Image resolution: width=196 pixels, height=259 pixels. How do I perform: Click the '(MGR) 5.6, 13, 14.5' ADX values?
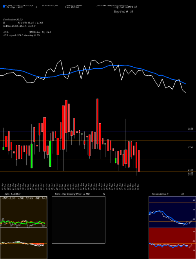pyautogui.click(x=40, y=32)
